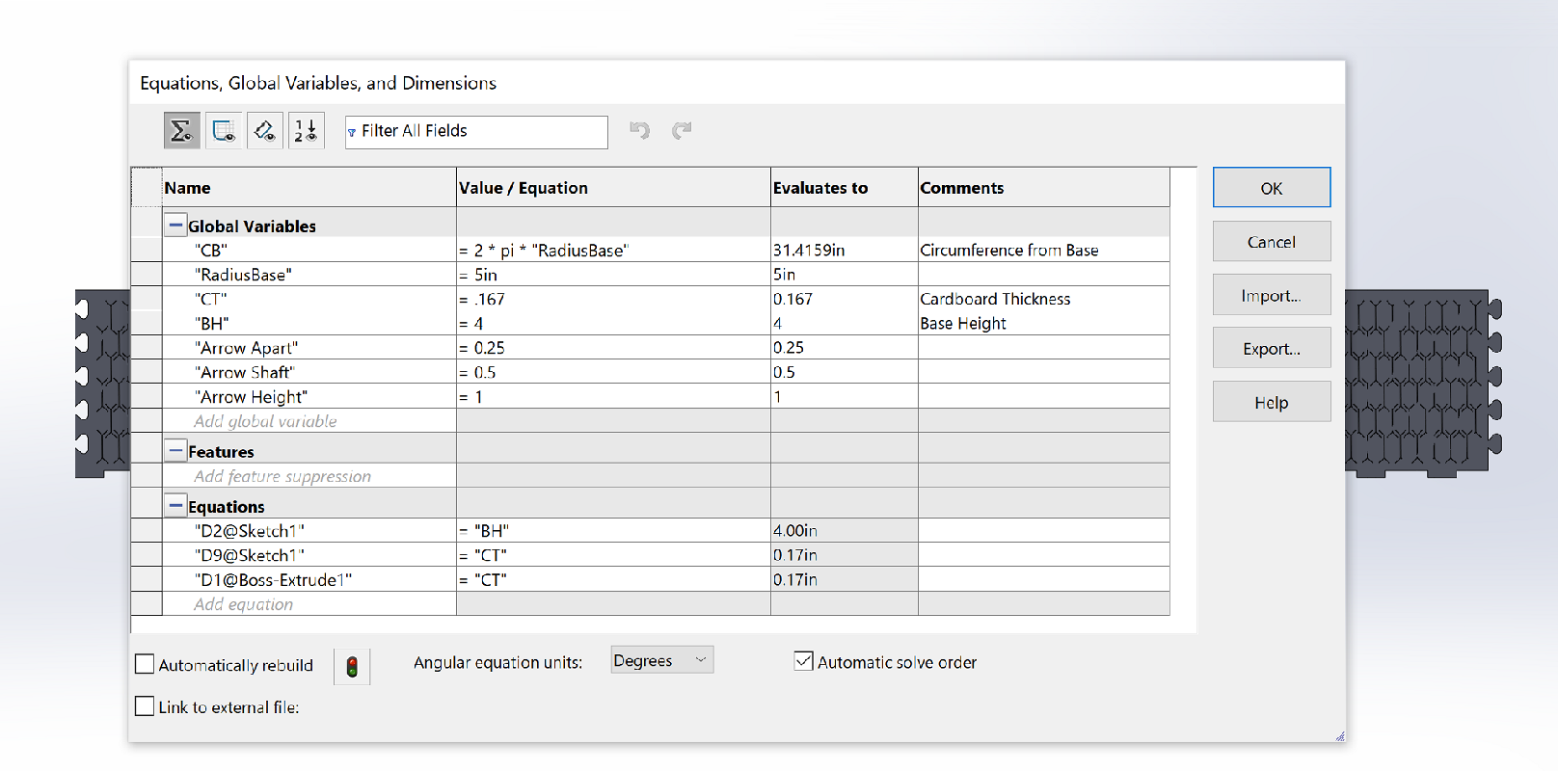Click the traffic light rebuild icon
1558x771 pixels.
pyautogui.click(x=352, y=666)
